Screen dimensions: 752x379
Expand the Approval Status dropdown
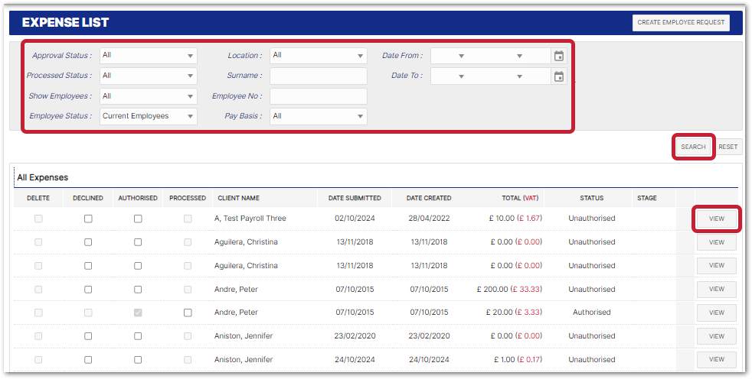[149, 56]
